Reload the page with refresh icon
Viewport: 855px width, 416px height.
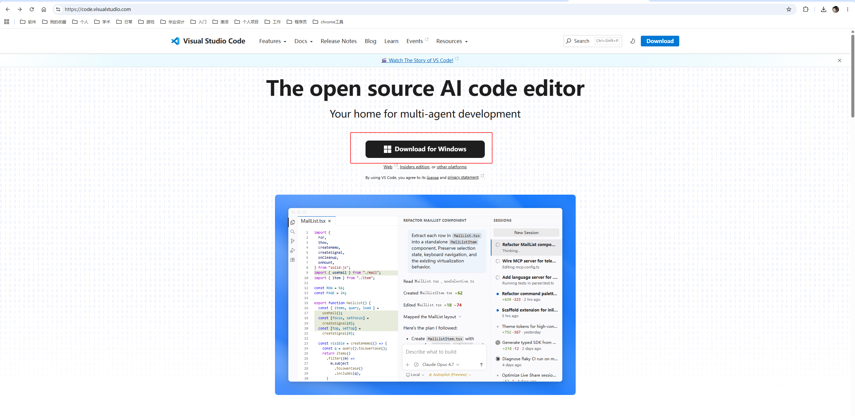point(32,9)
